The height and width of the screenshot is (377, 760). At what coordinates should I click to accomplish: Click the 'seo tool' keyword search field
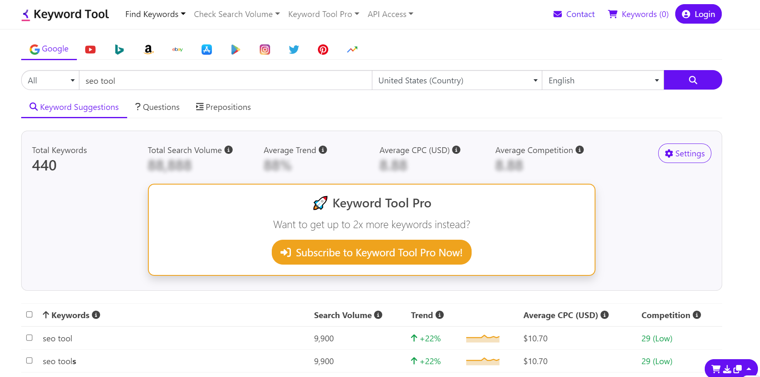226,80
